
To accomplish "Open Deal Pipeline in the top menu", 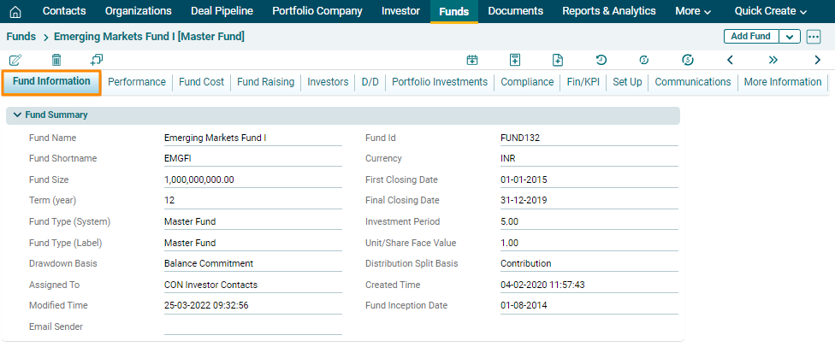I will pos(222,12).
